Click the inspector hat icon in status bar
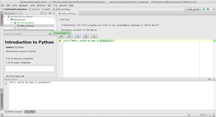Viewport: 216px width, 117px height. (214, 115)
